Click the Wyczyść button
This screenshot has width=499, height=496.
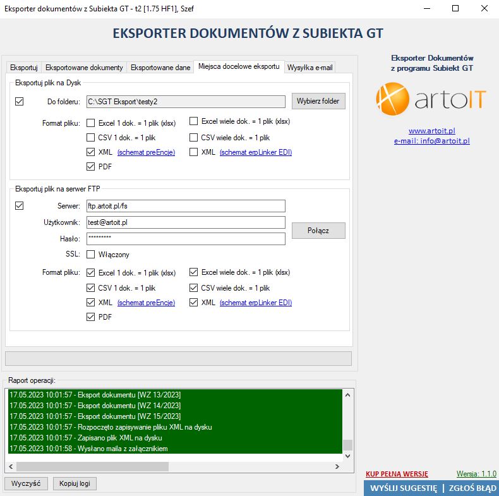tap(26, 483)
